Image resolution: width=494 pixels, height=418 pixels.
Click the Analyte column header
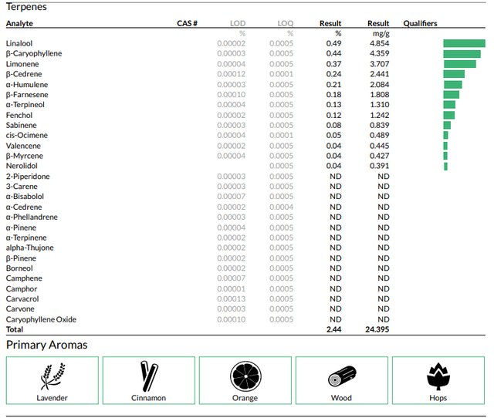(19, 24)
